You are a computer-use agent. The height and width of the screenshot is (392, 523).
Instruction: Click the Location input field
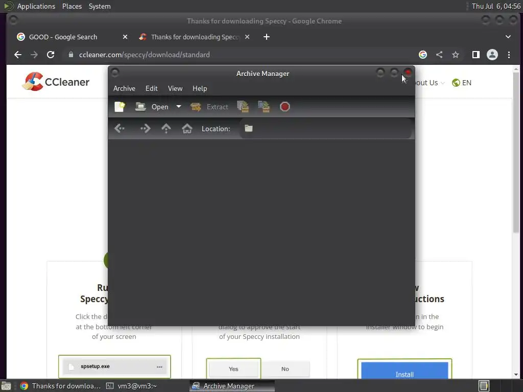[325, 128]
